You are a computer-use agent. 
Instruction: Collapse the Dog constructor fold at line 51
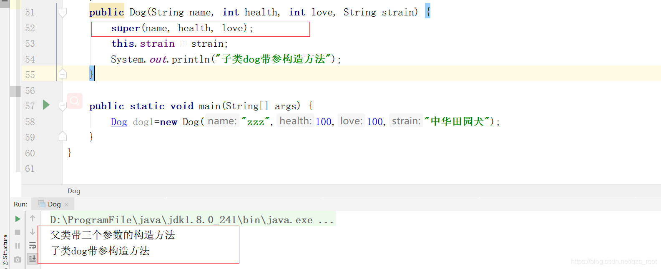pos(63,13)
